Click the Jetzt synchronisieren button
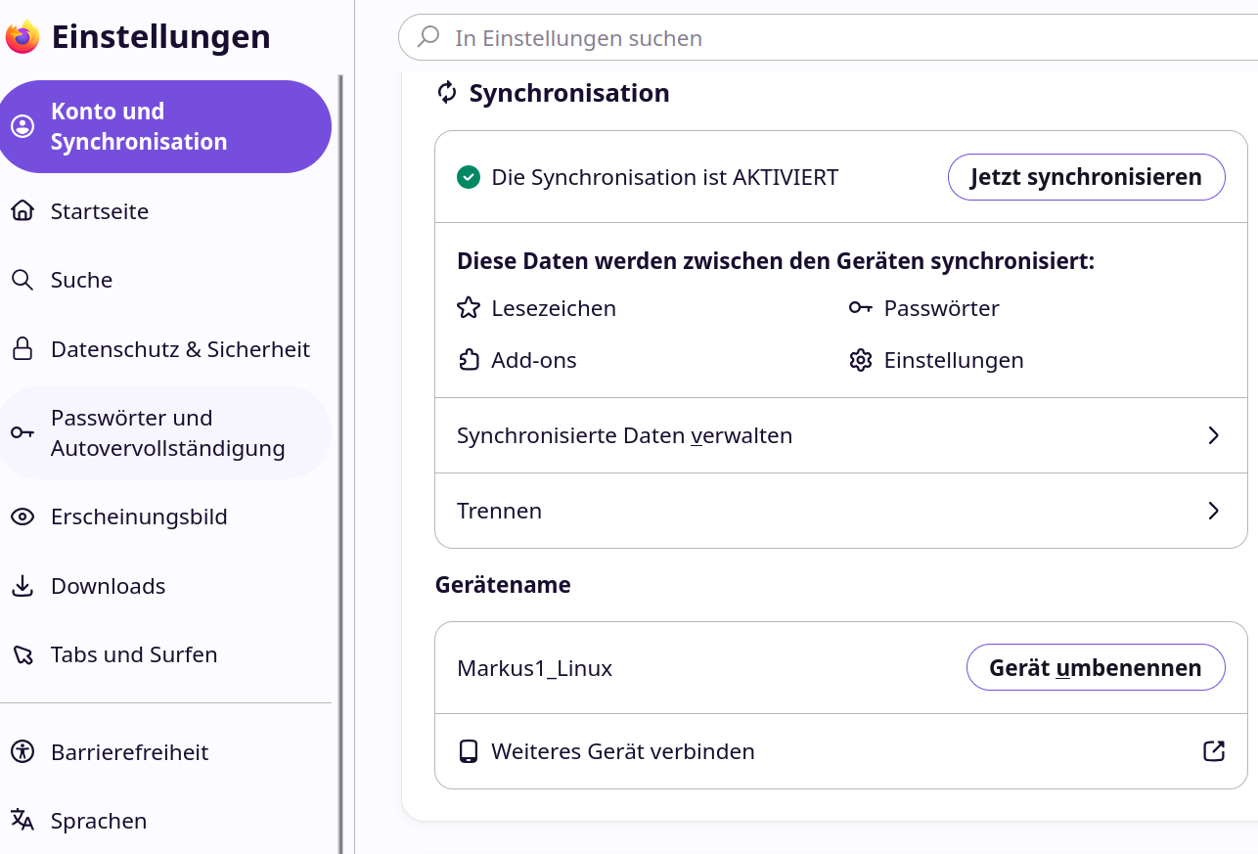This screenshot has width=1258, height=854. click(x=1086, y=177)
